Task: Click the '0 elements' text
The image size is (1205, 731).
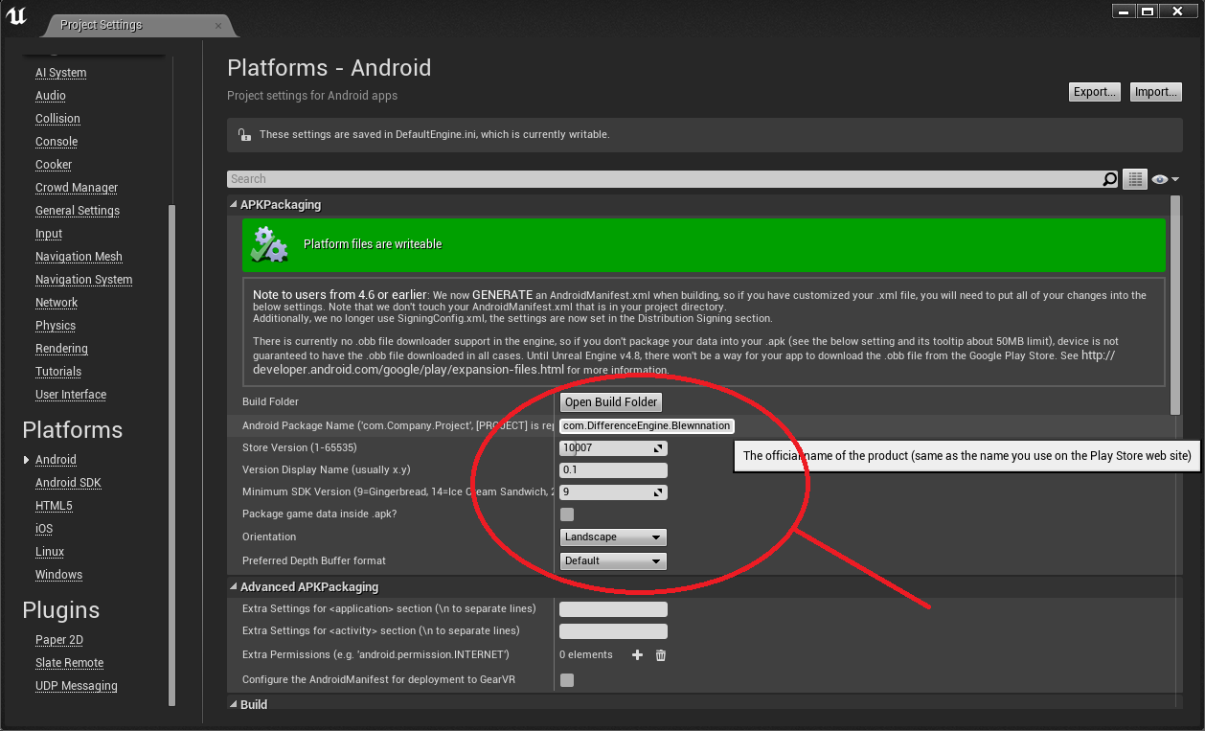Action: [586, 655]
